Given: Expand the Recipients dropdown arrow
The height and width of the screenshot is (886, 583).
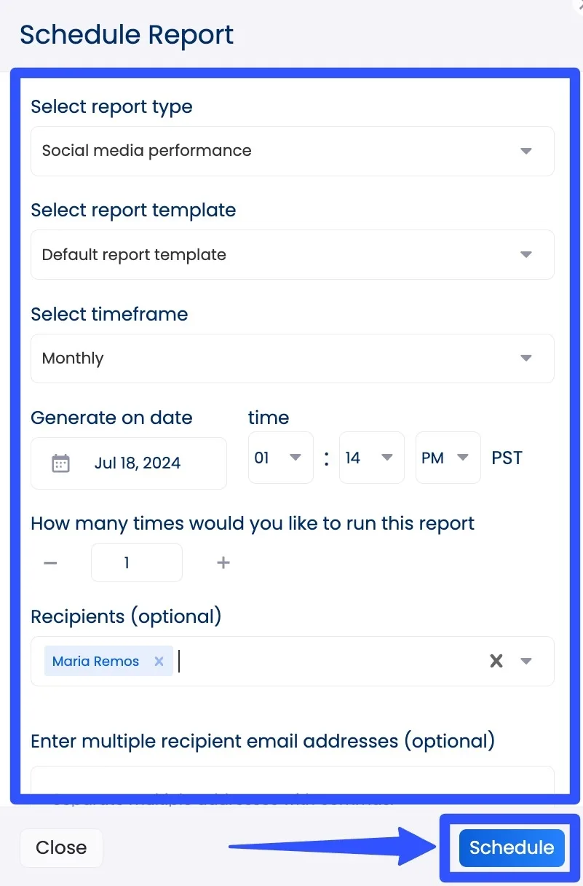Looking at the screenshot, I should (x=526, y=662).
